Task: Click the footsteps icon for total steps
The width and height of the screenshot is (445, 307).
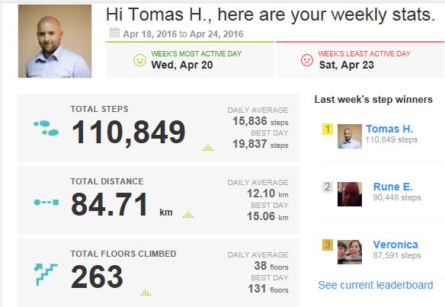Action: (46, 128)
